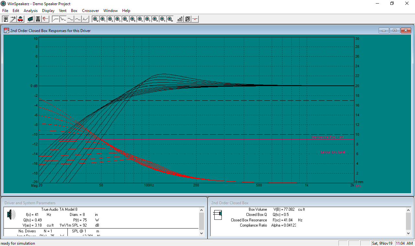Image resolution: width=415 pixels, height=246 pixels.
Task: Select the decaying zigzag curve icon
Action: 63,19
